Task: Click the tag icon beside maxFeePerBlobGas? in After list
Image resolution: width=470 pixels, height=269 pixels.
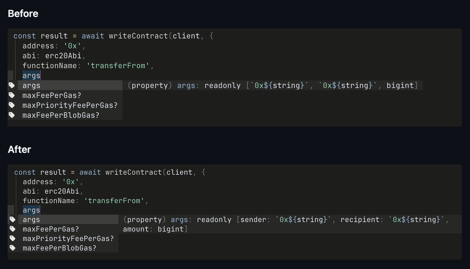Action: click(12, 248)
